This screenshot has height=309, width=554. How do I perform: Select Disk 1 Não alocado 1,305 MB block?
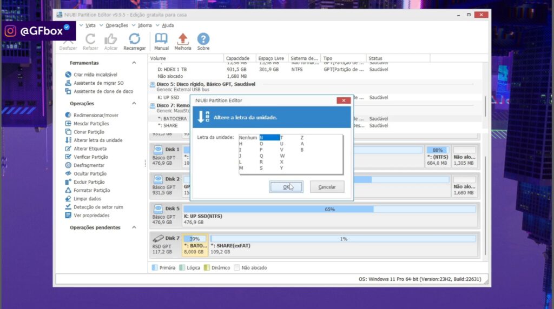pyautogui.click(x=464, y=156)
